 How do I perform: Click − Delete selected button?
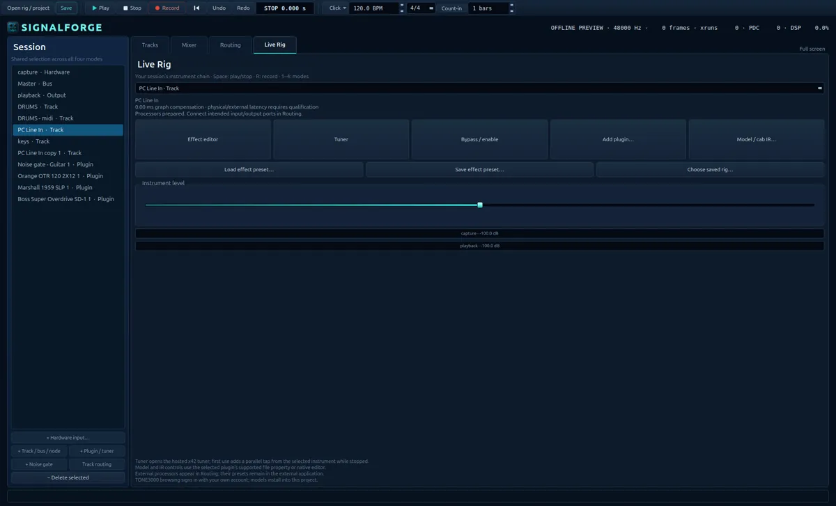[68, 477]
